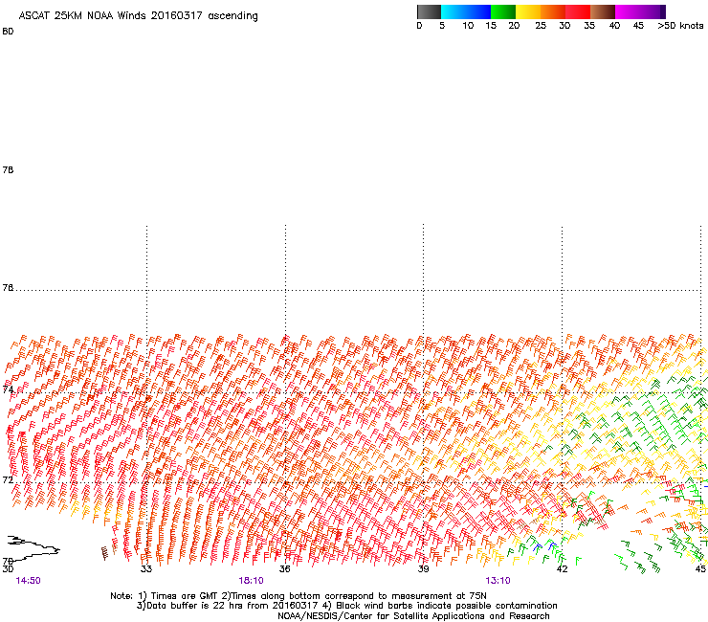Viewport: 708px width, 622px height.
Task: Click the title 'ASCAT 25KM NOAA Winds 20160317 ascending'
Action: tap(138, 16)
